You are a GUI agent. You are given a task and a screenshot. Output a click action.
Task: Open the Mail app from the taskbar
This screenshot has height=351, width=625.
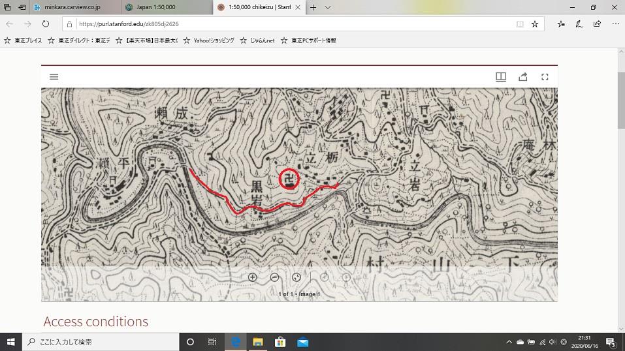tap(302, 342)
